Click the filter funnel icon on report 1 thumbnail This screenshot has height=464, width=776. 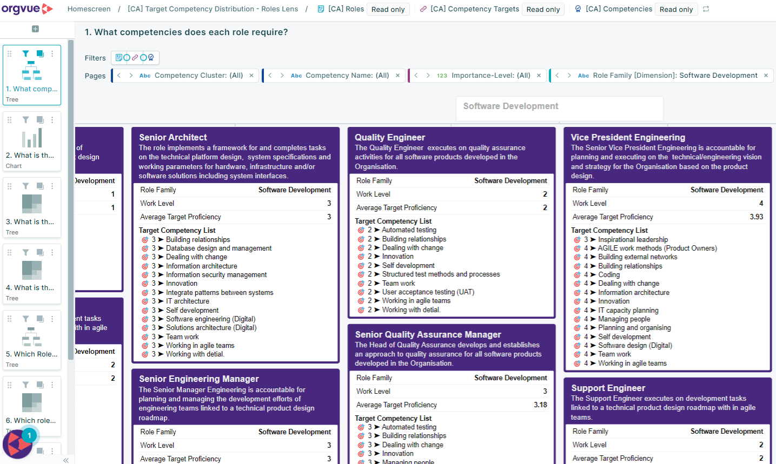(25, 54)
